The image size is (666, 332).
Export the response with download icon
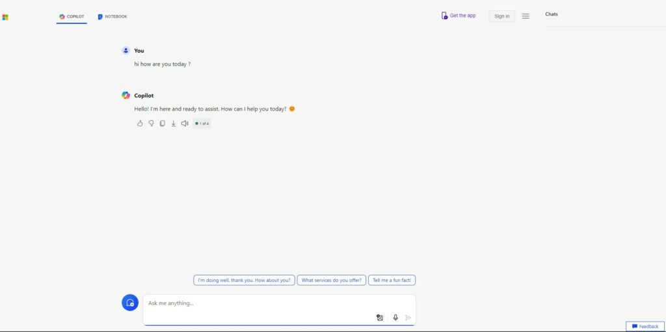173,123
